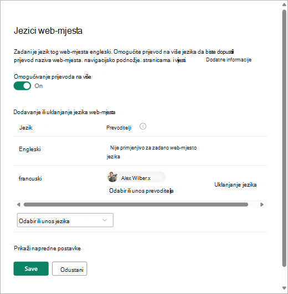Click the horizontal scrollbar thumb

point(136,204)
